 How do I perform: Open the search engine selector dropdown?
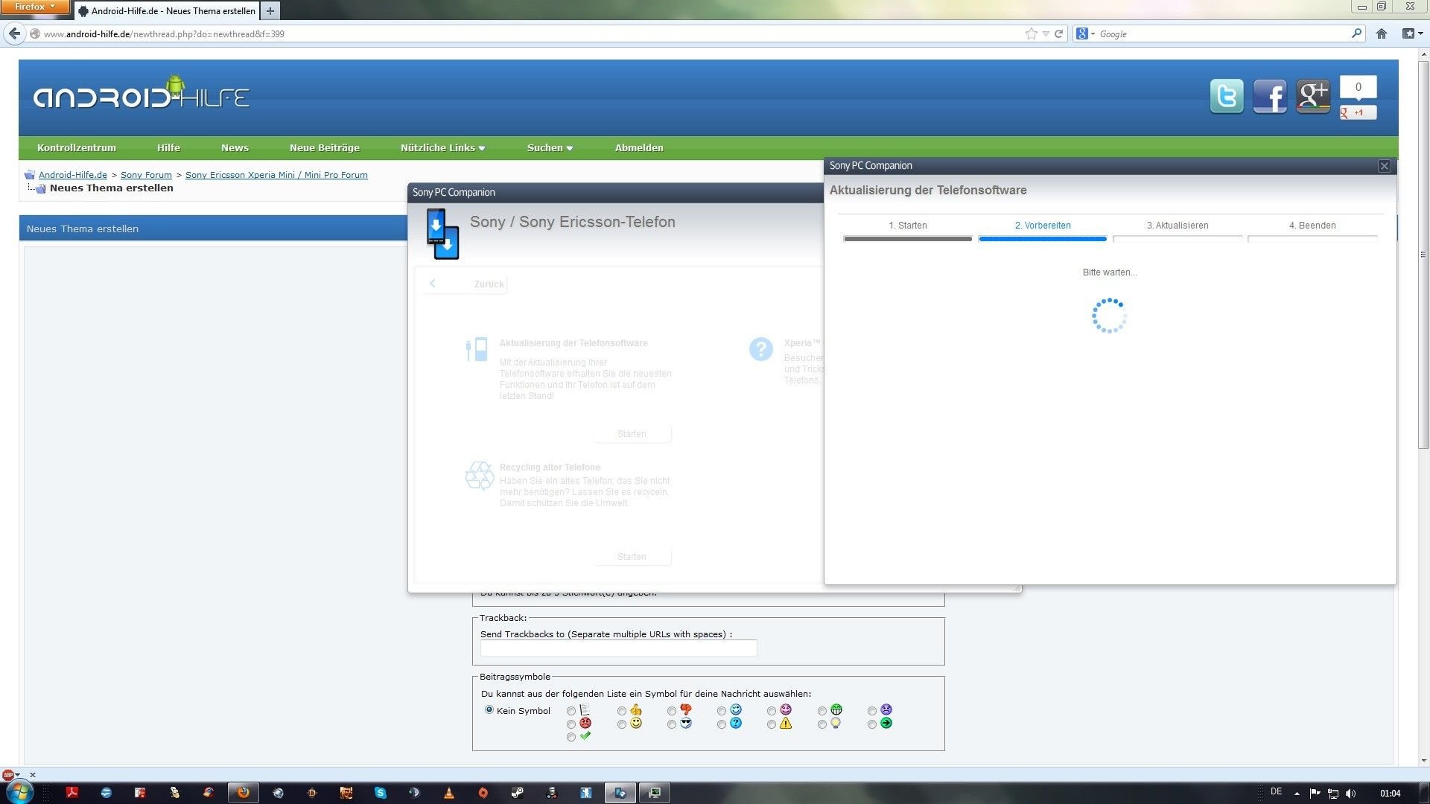[1085, 33]
